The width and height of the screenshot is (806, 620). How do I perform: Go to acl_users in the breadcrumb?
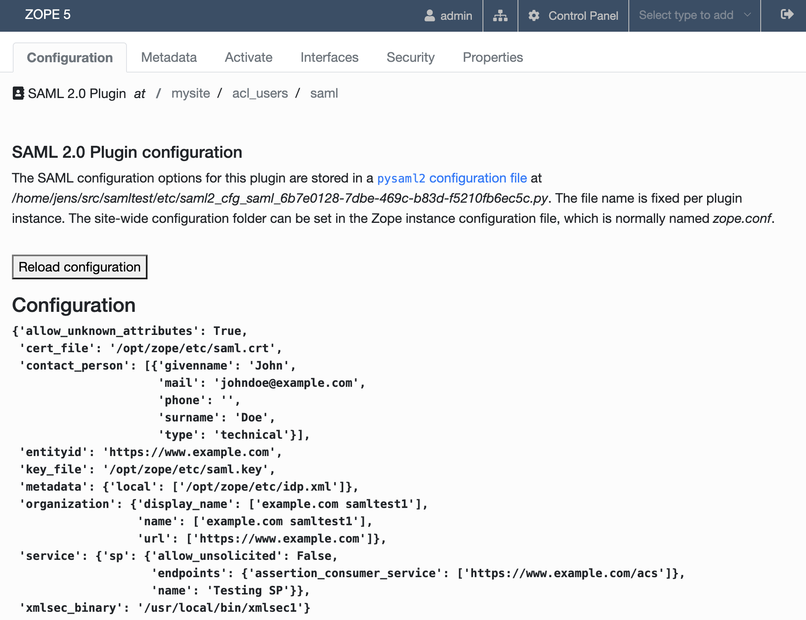(260, 94)
